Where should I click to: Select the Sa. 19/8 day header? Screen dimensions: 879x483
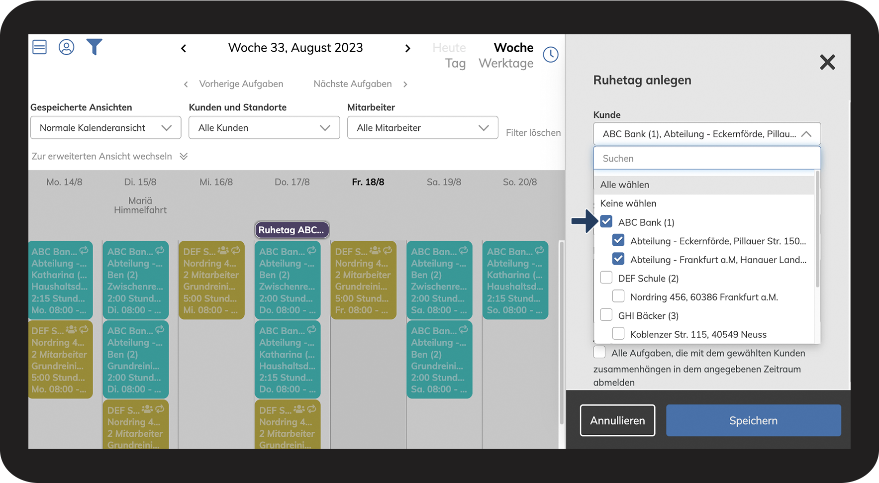(444, 182)
